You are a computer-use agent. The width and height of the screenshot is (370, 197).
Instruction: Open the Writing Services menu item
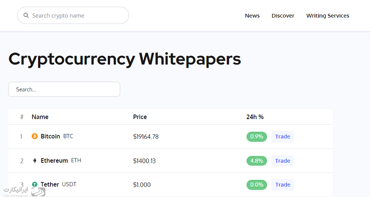pyautogui.click(x=328, y=16)
